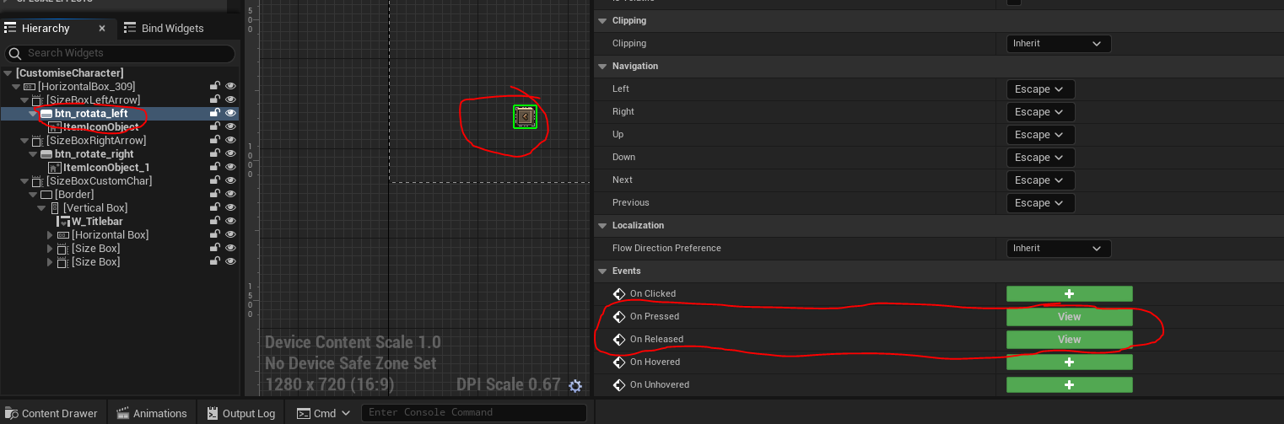Hide the btn_rotate_right widget with eye icon
The image size is (1284, 424).
[x=230, y=153]
